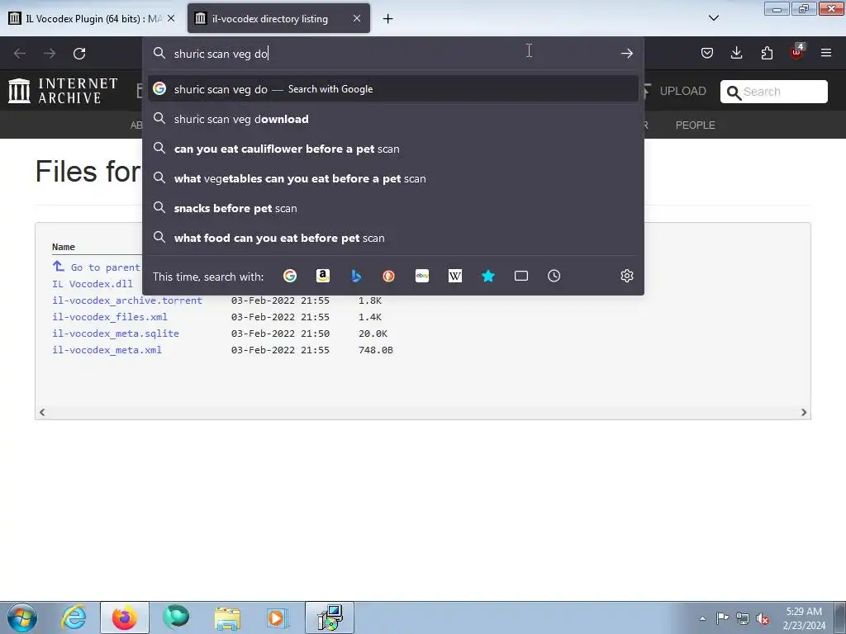Viewport: 846px width, 634px height.
Task: Launch Internet Explorer from taskbar
Action: pyautogui.click(x=74, y=617)
